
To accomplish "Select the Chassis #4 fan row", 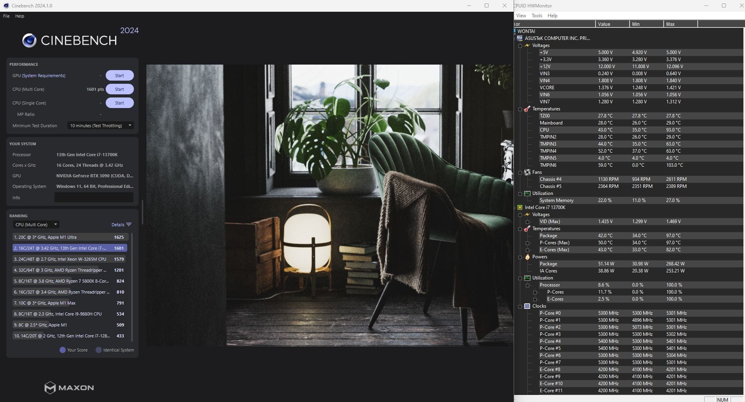I will coord(641,179).
